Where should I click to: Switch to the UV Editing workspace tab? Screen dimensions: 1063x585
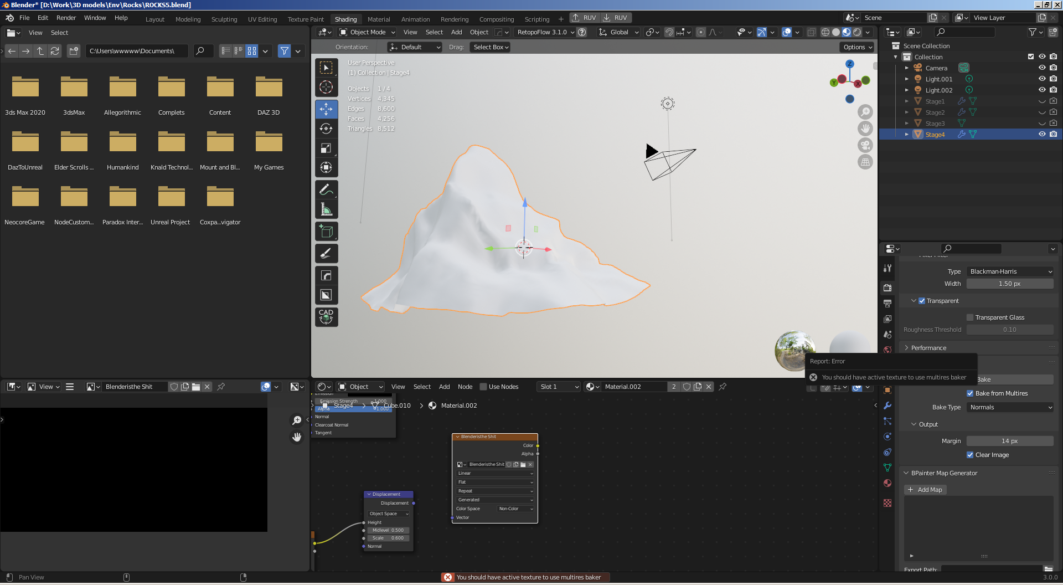(x=262, y=19)
